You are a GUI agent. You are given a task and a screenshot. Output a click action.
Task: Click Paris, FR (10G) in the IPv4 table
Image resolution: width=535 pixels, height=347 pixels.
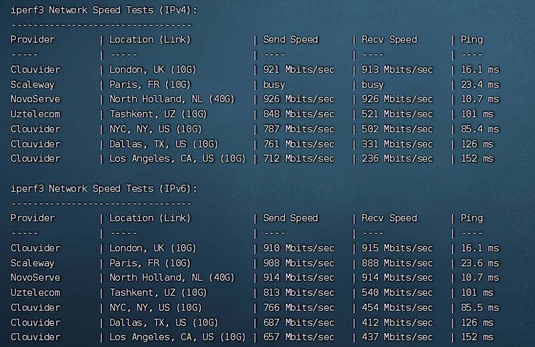tap(150, 85)
